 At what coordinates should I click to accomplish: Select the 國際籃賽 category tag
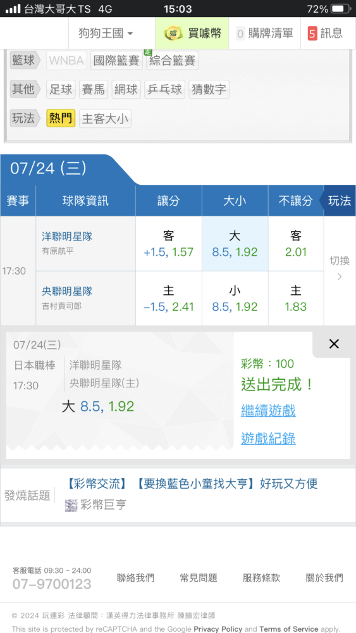tap(116, 61)
